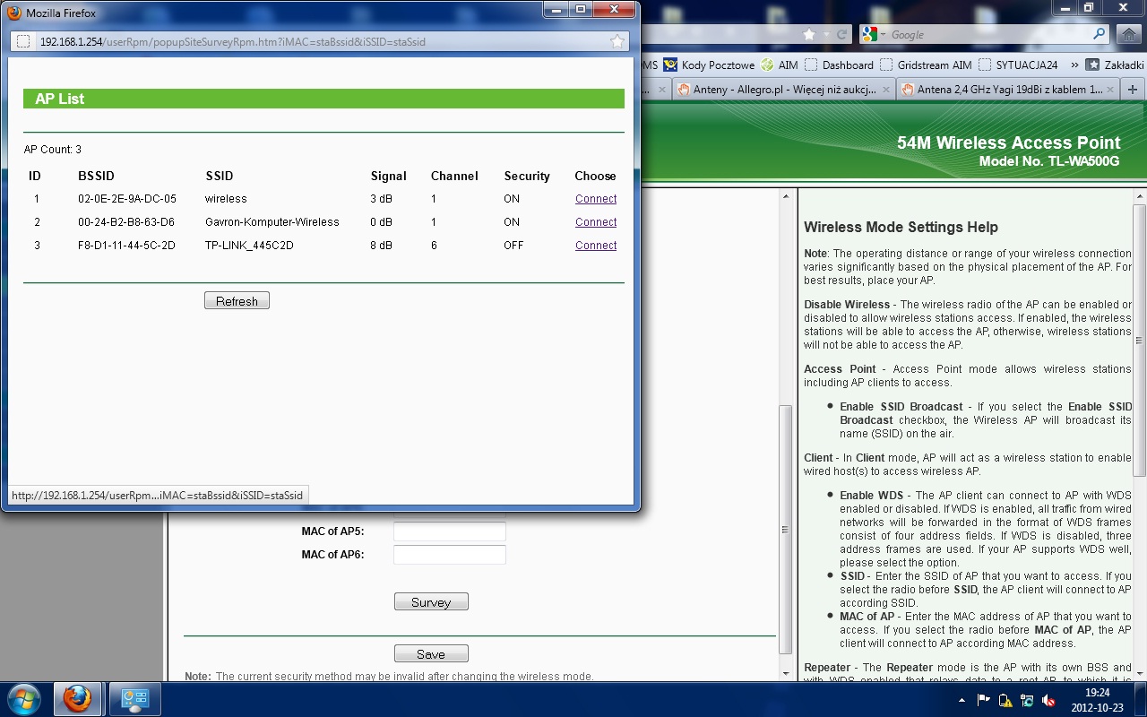Click the Google search engine icon
Image resolution: width=1147 pixels, height=717 pixels.
point(869,34)
